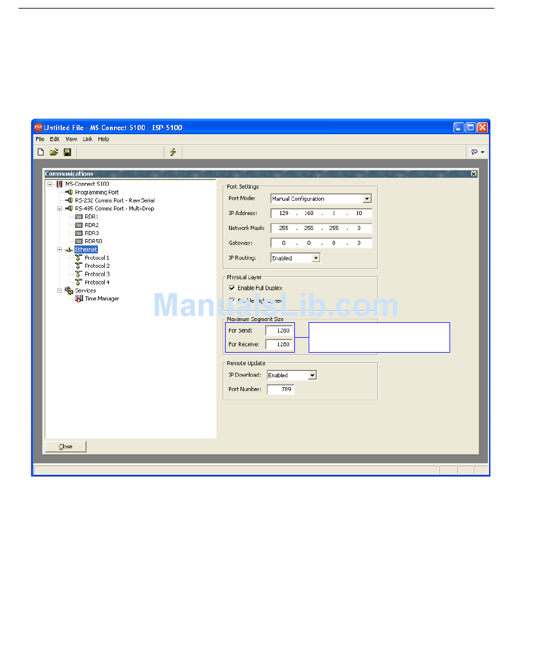
Task: Click the Port Number field
Action: point(281,389)
